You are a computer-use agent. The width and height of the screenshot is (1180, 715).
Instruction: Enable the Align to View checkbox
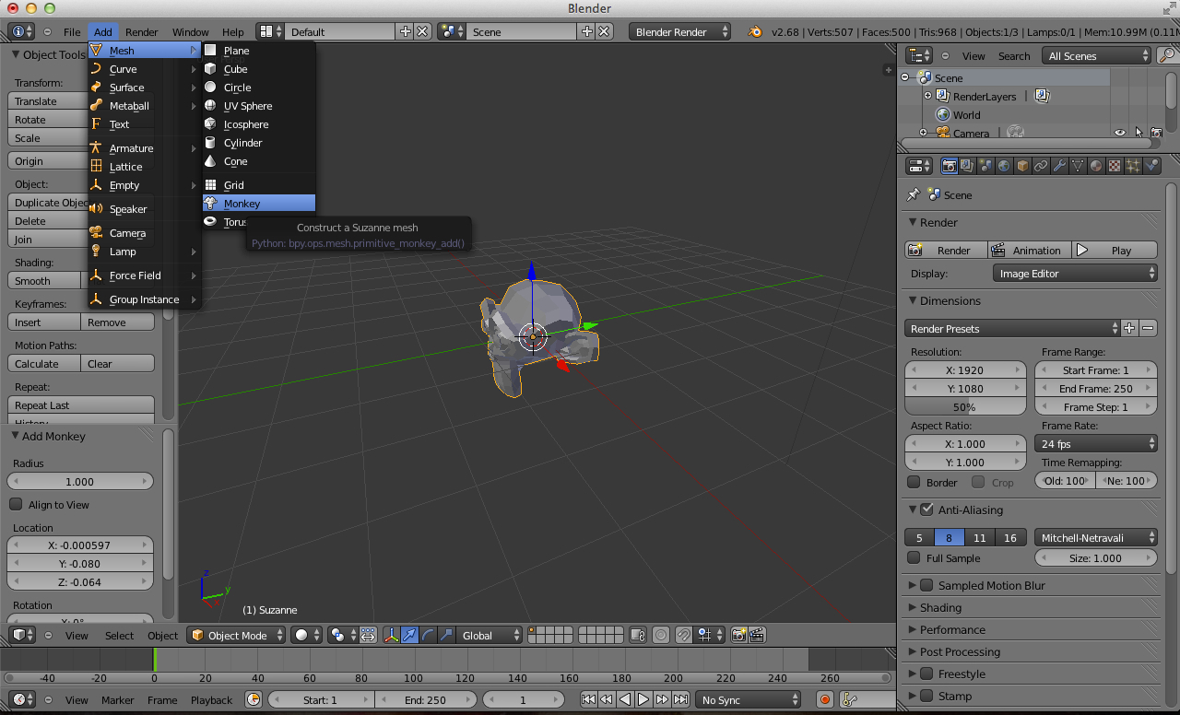point(16,504)
